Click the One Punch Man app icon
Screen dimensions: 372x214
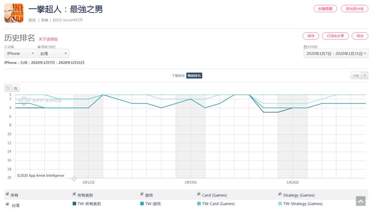[14, 13]
